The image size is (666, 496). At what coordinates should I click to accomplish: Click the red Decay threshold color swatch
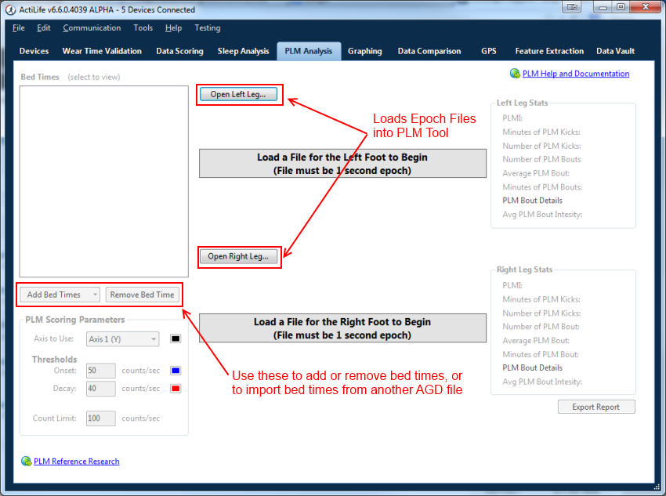(x=175, y=388)
